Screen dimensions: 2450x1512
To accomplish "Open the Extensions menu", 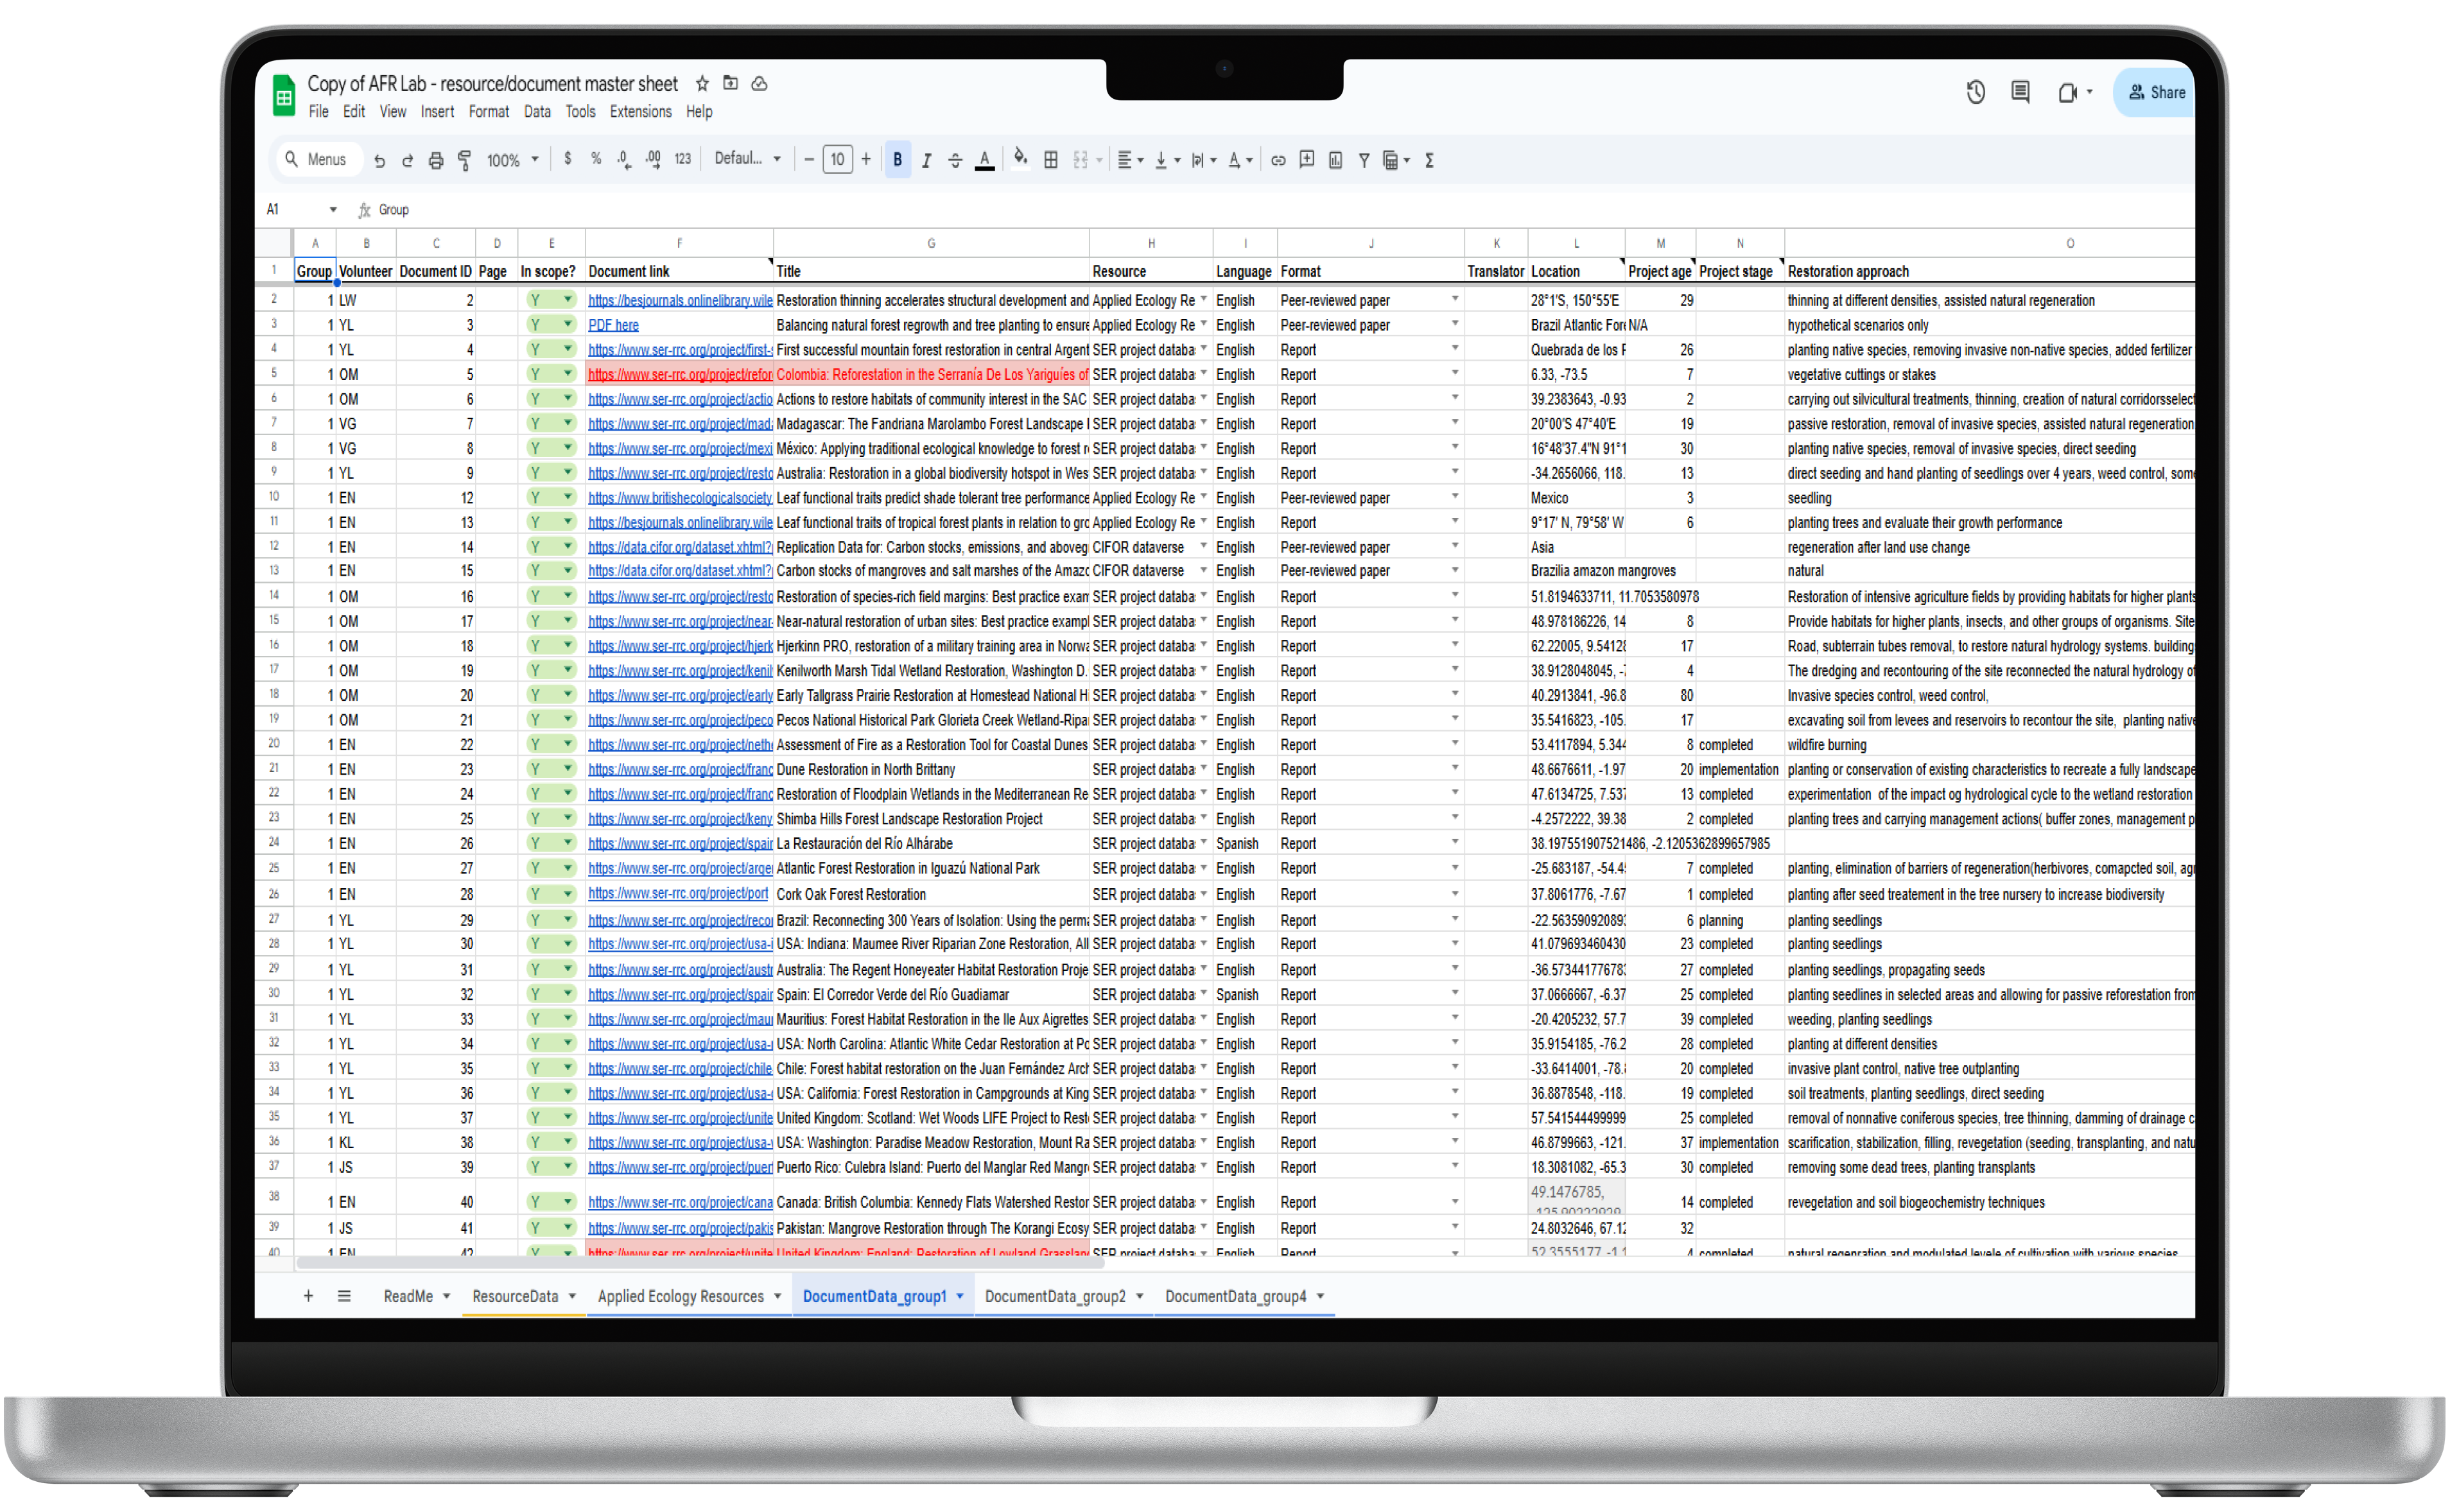I will pos(640,112).
